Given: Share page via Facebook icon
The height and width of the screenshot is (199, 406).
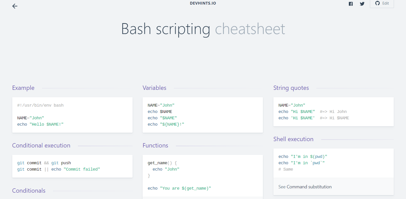Looking at the screenshot, I should (351, 4).
